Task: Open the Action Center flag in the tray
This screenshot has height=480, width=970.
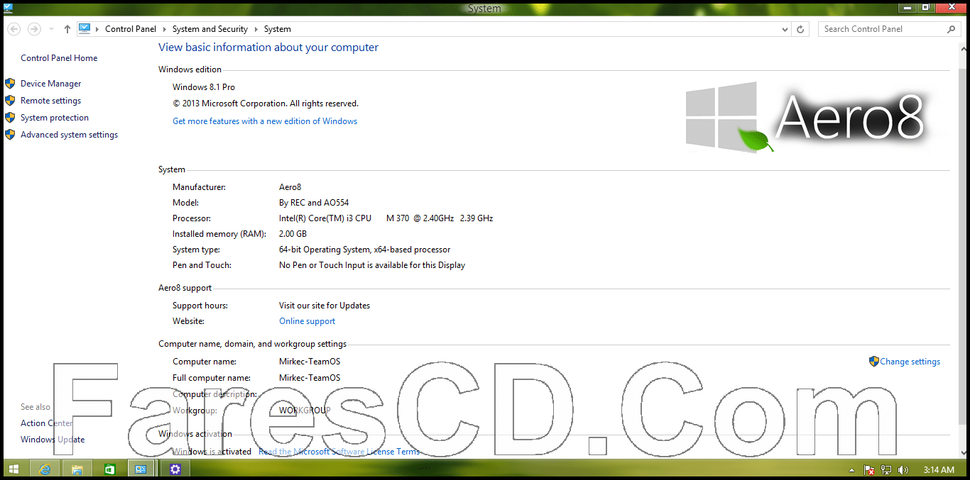Action: pyautogui.click(x=869, y=470)
